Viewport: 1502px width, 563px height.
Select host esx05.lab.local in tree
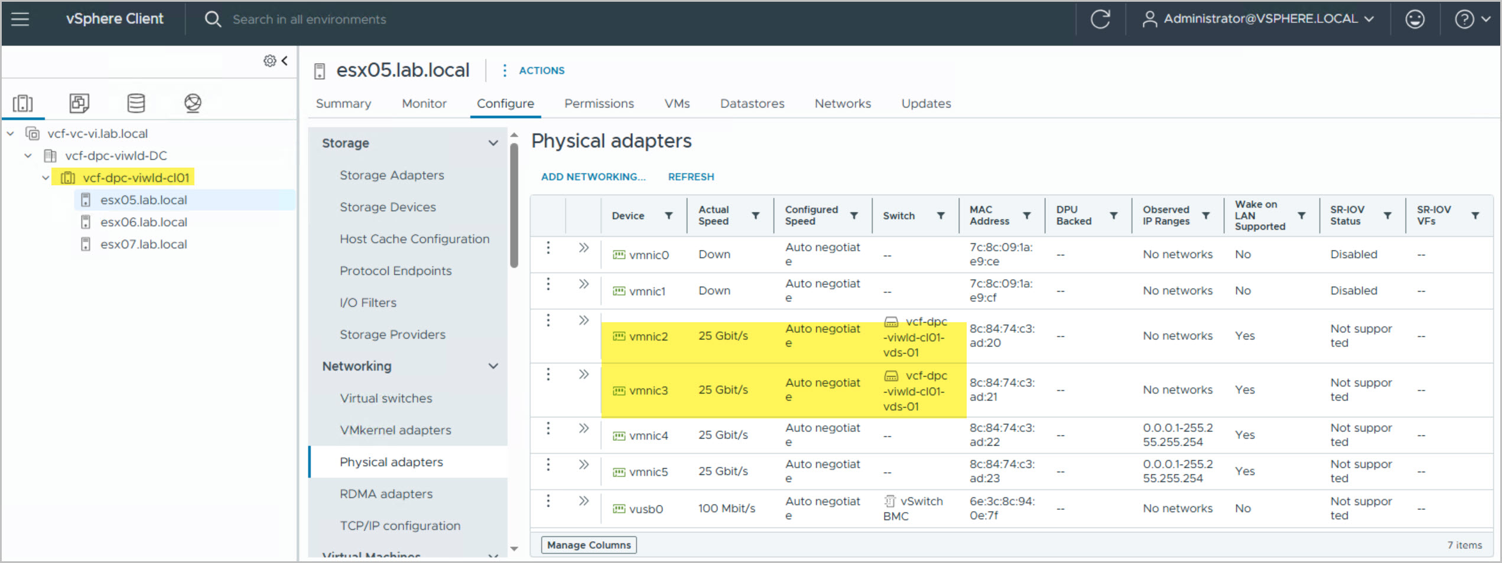[144, 200]
